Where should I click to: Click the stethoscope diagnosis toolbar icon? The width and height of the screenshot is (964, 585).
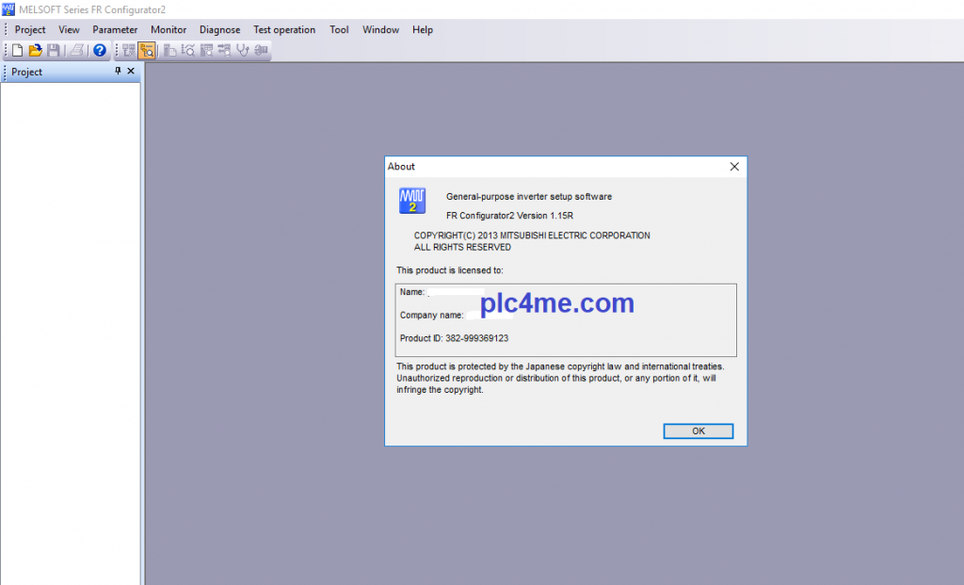pos(243,50)
